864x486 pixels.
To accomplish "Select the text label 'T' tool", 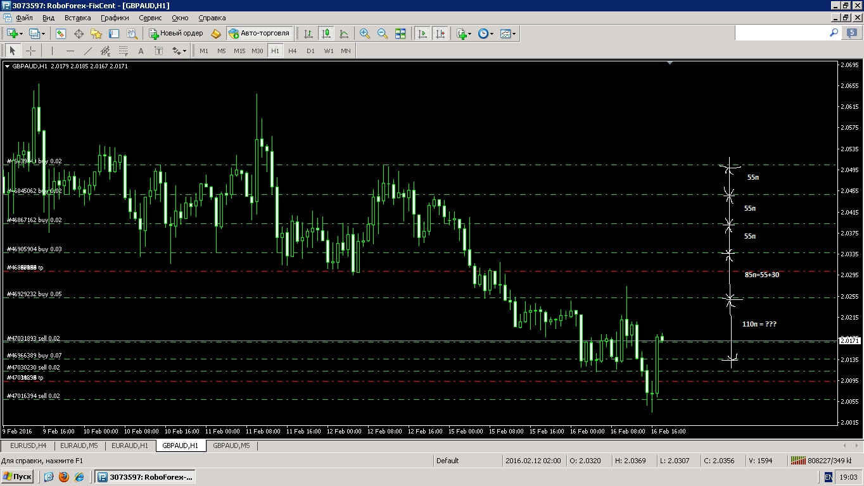I will click(x=158, y=51).
